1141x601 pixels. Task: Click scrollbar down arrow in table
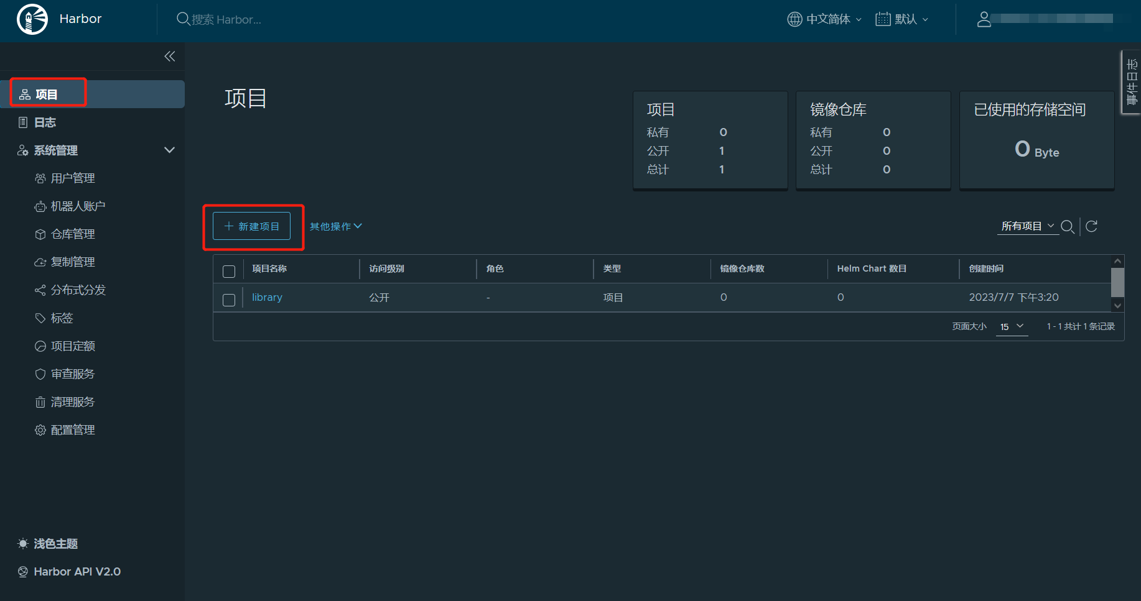click(x=1118, y=305)
